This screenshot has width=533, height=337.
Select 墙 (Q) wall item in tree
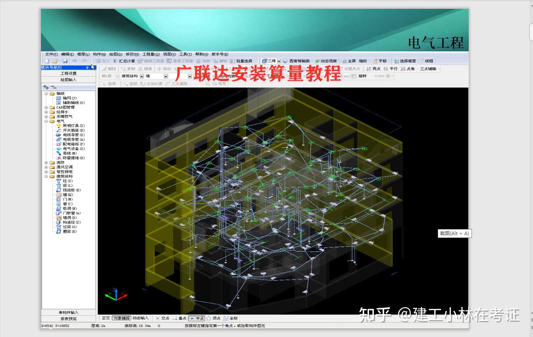click(x=64, y=195)
